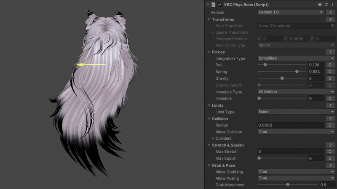Image resolution: width=337 pixels, height=189 pixels.
Task: Open the component presets icon
Action: 326,4
